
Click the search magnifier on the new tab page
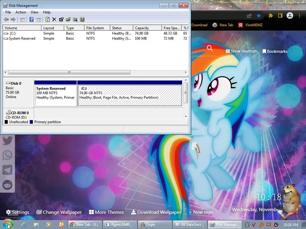[209, 48]
